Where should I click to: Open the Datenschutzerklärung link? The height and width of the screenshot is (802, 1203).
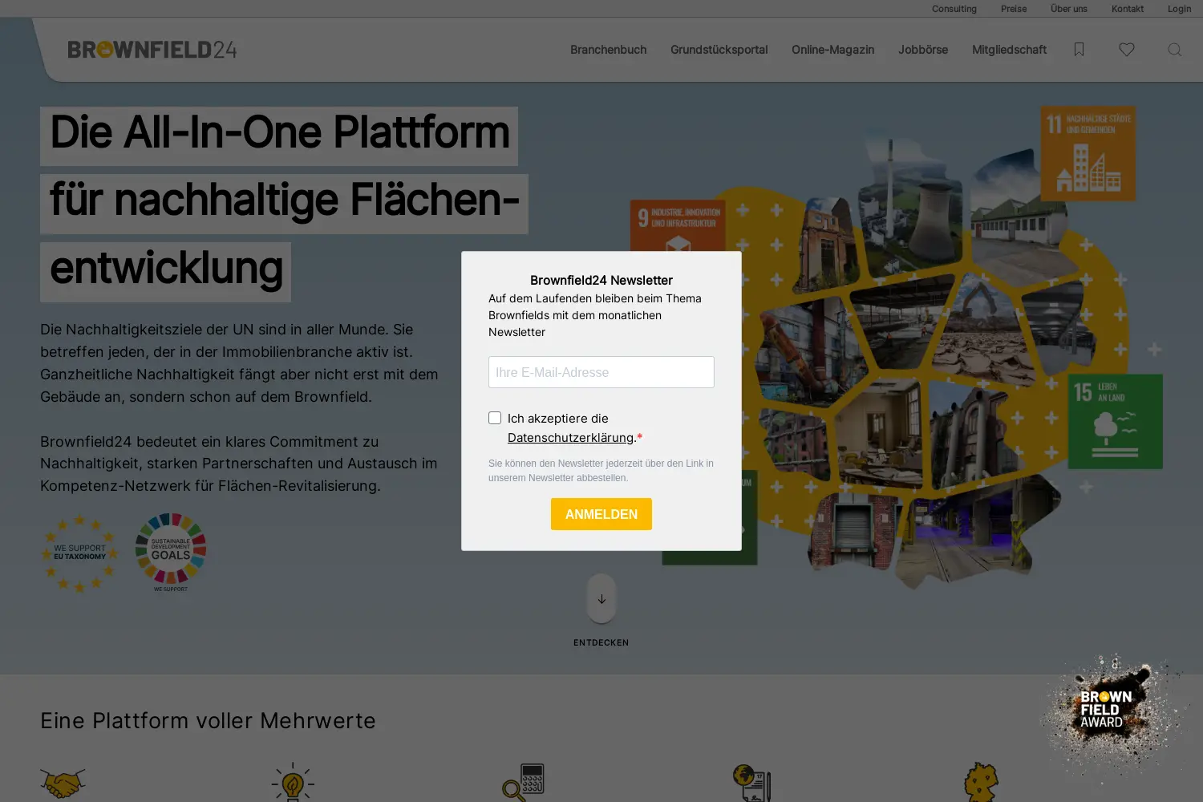pos(570,437)
